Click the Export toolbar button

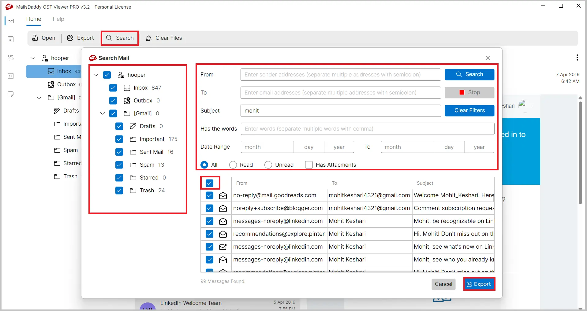81,38
